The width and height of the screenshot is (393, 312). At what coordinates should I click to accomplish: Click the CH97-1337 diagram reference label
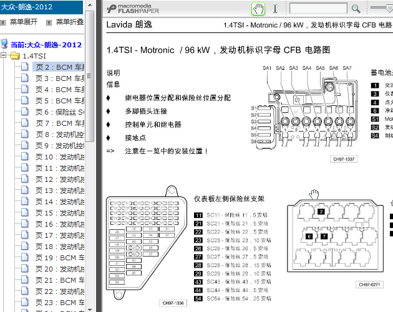344,159
